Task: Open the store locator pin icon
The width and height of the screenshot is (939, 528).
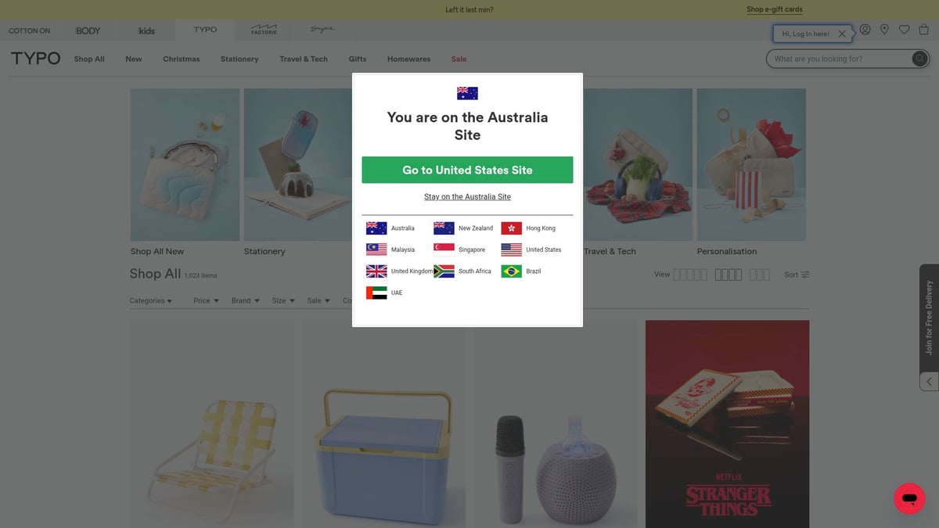Action: click(x=884, y=30)
